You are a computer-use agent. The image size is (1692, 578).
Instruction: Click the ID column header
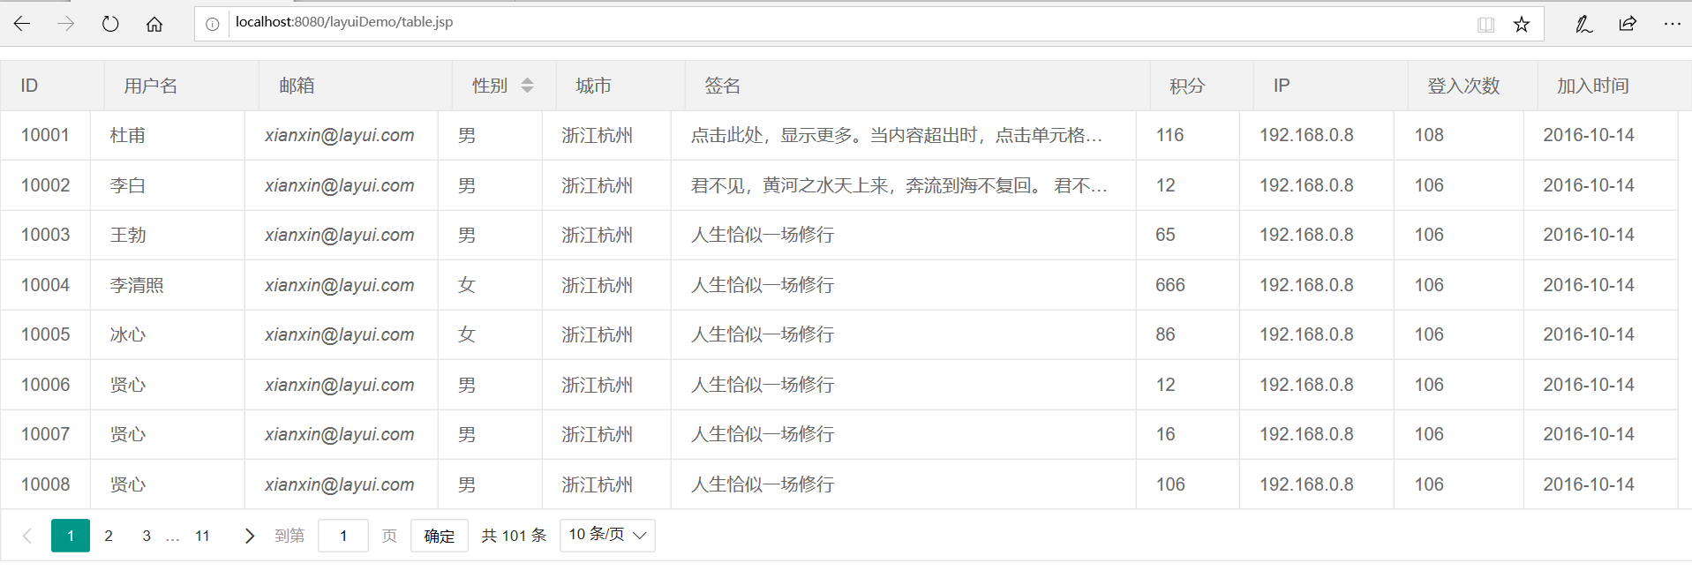[x=53, y=86]
